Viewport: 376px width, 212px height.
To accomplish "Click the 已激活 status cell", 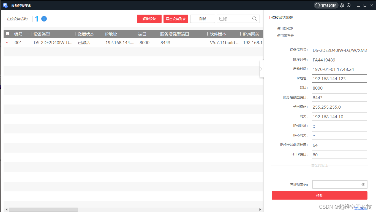I will click(84, 43).
